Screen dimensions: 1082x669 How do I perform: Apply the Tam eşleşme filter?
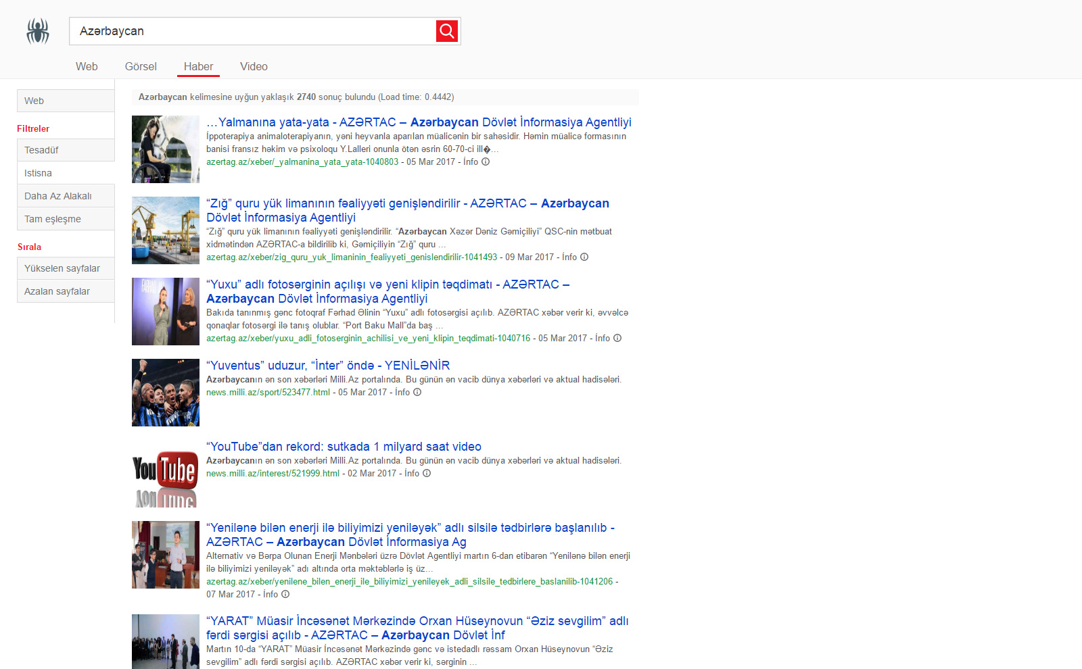click(66, 219)
